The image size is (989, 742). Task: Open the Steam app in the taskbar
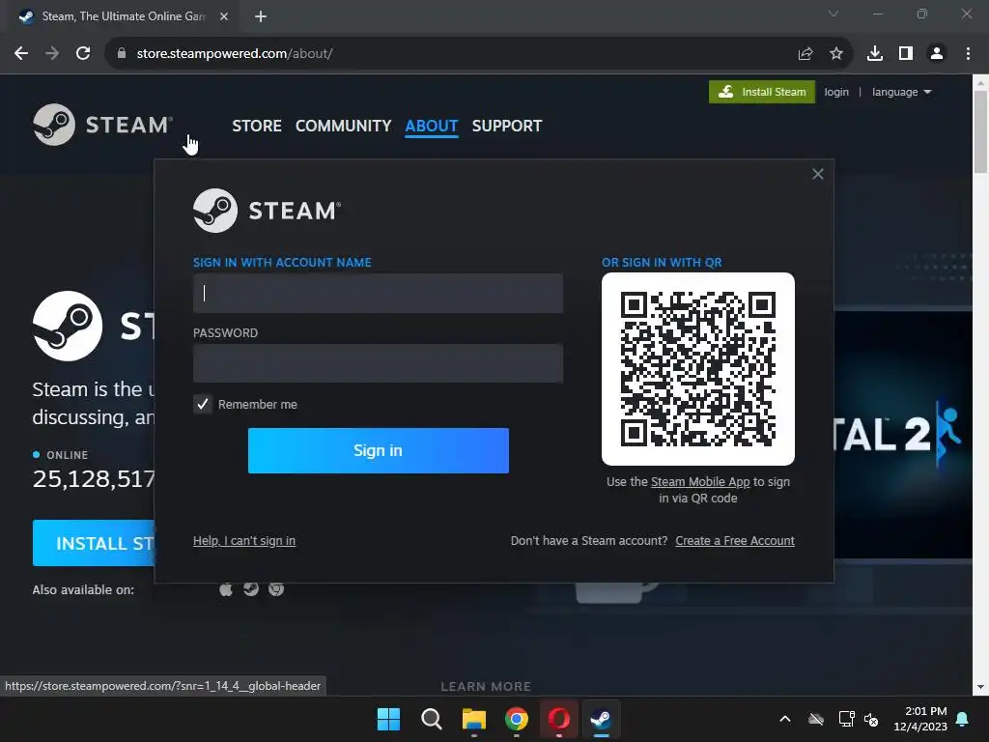[601, 719]
